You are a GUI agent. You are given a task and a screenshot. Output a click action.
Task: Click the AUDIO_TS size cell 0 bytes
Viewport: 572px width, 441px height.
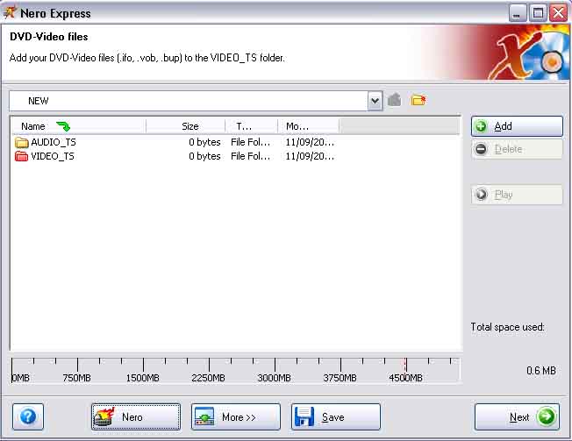tap(204, 142)
